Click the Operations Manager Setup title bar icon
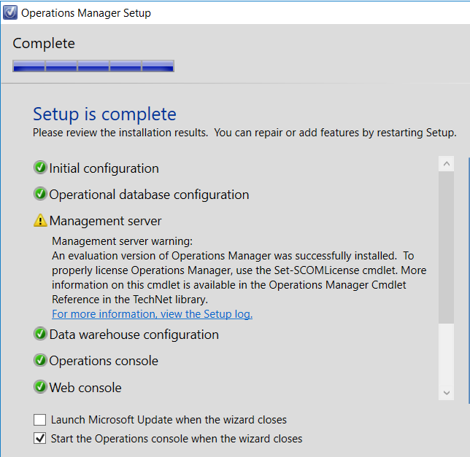The width and height of the screenshot is (470, 457). (10, 12)
